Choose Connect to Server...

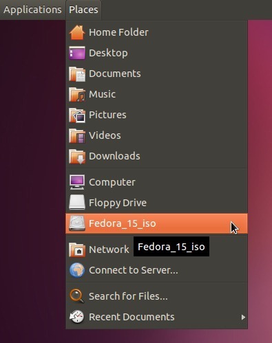(x=156, y=270)
